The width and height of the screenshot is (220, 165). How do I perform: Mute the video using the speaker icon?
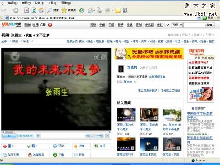(x=88, y=136)
